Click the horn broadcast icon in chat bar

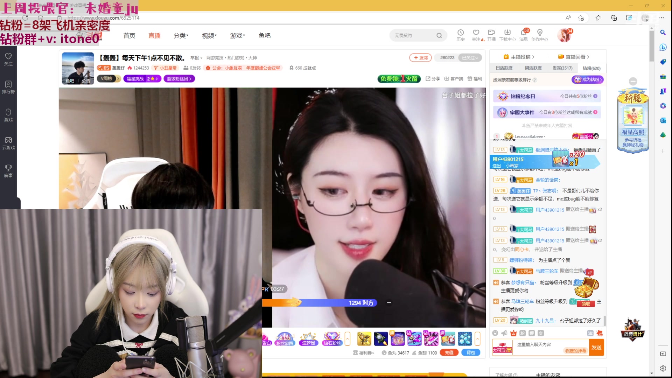click(504, 333)
